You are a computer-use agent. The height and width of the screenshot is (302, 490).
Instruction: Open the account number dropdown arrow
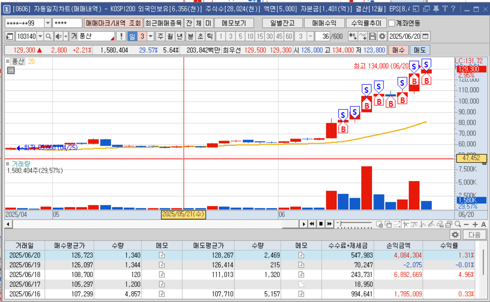click(48, 23)
